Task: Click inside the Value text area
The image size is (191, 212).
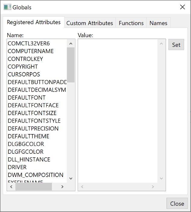Action: (118, 109)
